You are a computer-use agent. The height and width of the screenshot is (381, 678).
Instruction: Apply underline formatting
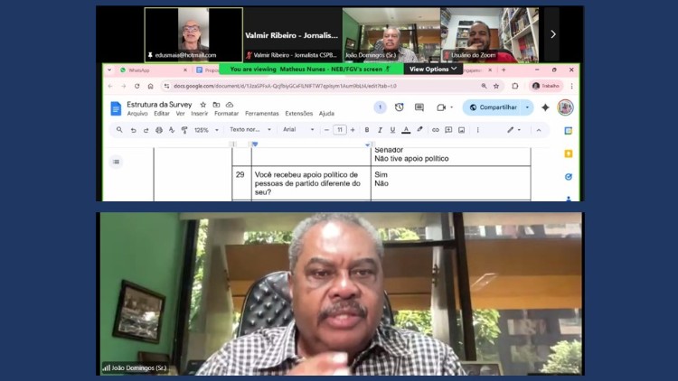click(x=392, y=130)
